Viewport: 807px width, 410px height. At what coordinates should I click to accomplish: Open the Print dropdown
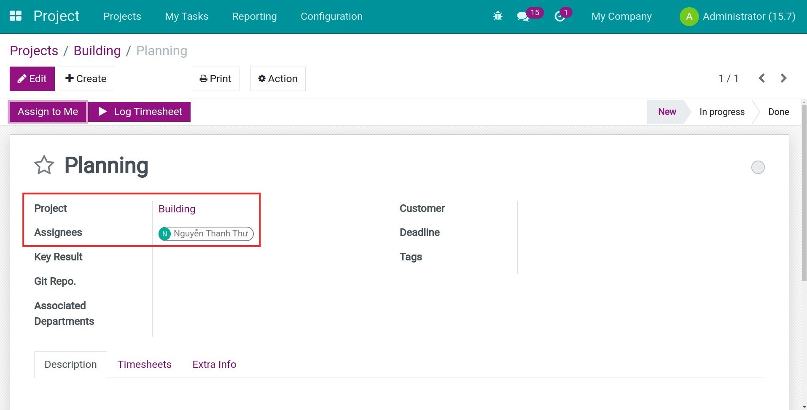pos(215,79)
